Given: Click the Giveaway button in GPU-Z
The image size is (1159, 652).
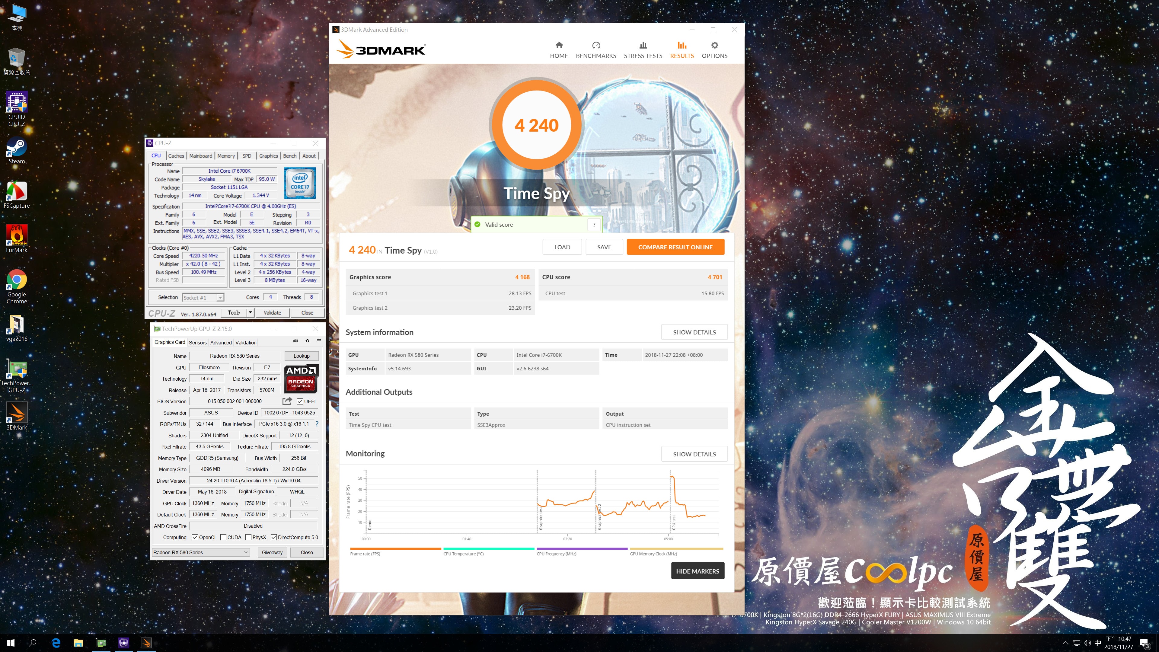Looking at the screenshot, I should [x=272, y=552].
